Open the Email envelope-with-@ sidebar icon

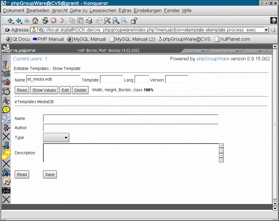6,83
